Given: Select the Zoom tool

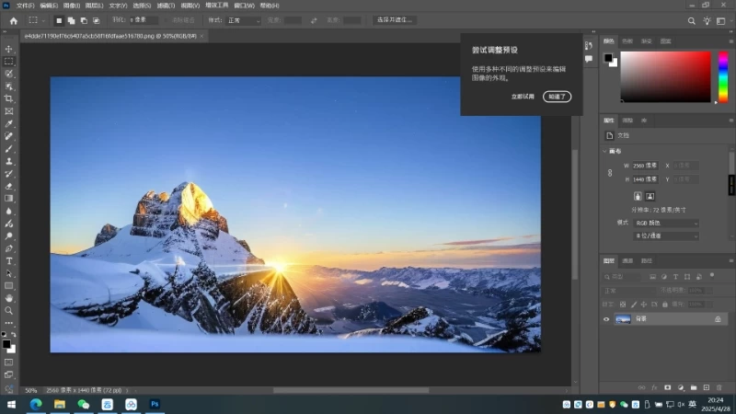Looking at the screenshot, I should click(x=9, y=311).
